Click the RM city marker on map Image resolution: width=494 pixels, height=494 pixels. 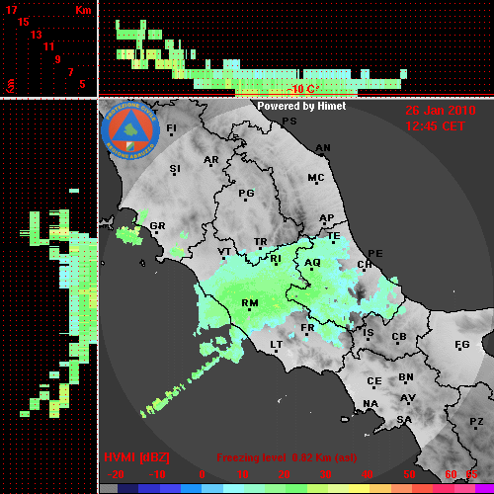tap(250, 310)
